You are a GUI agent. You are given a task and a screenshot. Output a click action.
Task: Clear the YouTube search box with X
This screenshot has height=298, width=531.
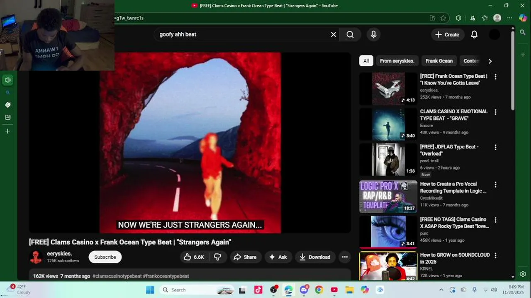333,34
